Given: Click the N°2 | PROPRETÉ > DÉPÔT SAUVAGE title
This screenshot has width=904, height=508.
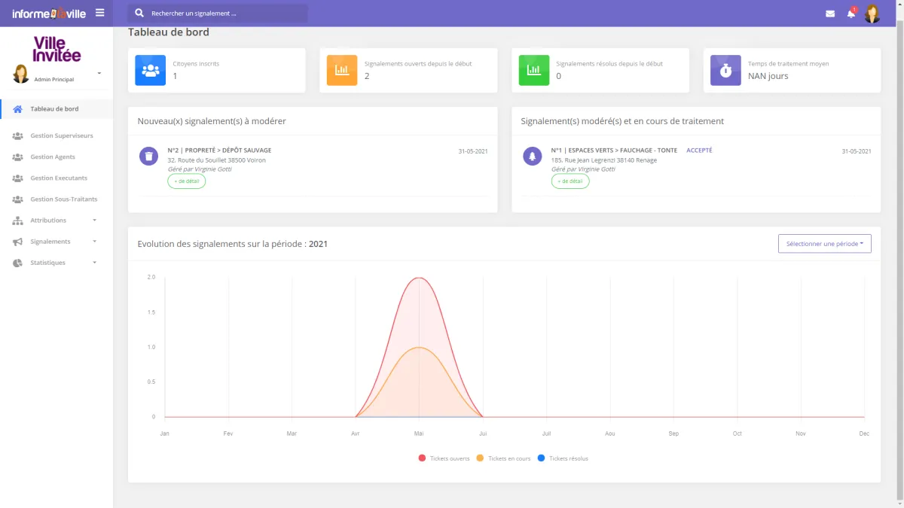Looking at the screenshot, I should click(219, 151).
